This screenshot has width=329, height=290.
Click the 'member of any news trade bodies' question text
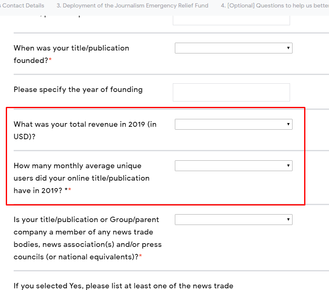[x=87, y=238]
